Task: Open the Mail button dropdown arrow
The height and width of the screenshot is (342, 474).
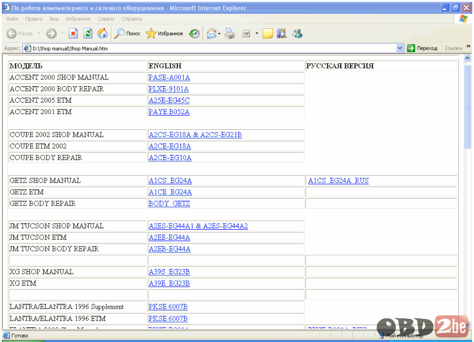Action: coord(219,34)
